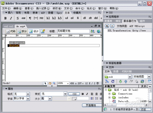Image resolution: width=153 pixels, height=113 pixels.
Task: Click the Bold B icon in Insert bar
Action: click(x=5, y=18)
